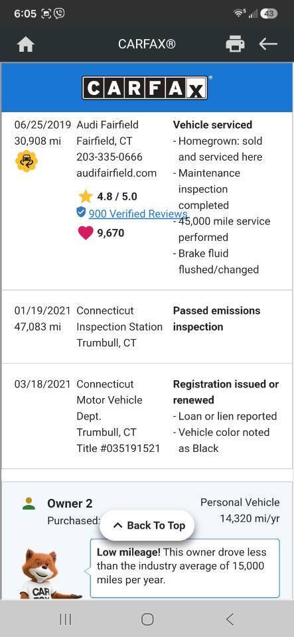
Task: Open audifairfield.com website link
Action: [117, 173]
